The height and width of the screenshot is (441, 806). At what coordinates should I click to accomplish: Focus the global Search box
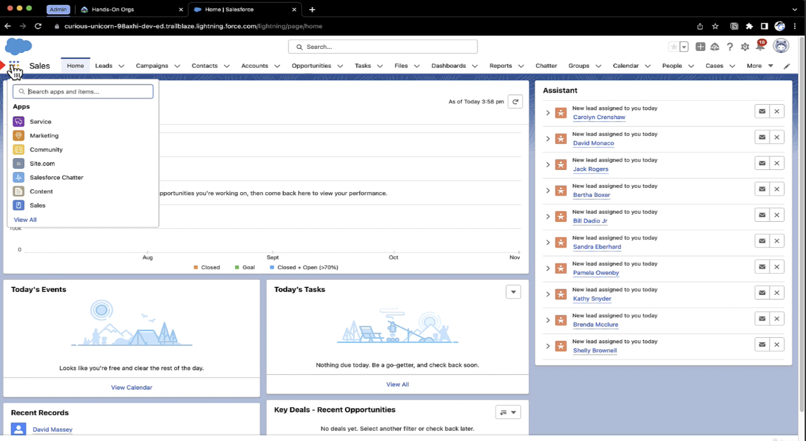click(x=383, y=47)
